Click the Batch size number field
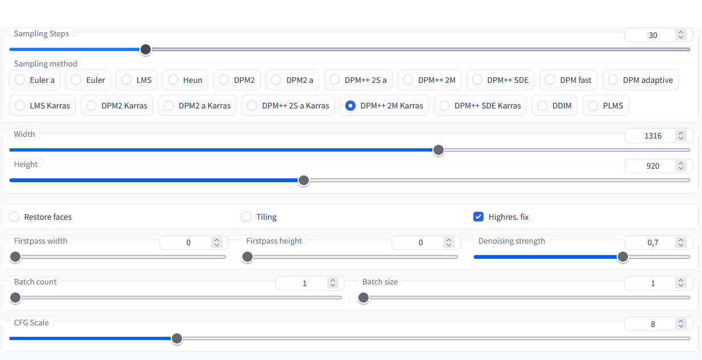 tap(651, 283)
